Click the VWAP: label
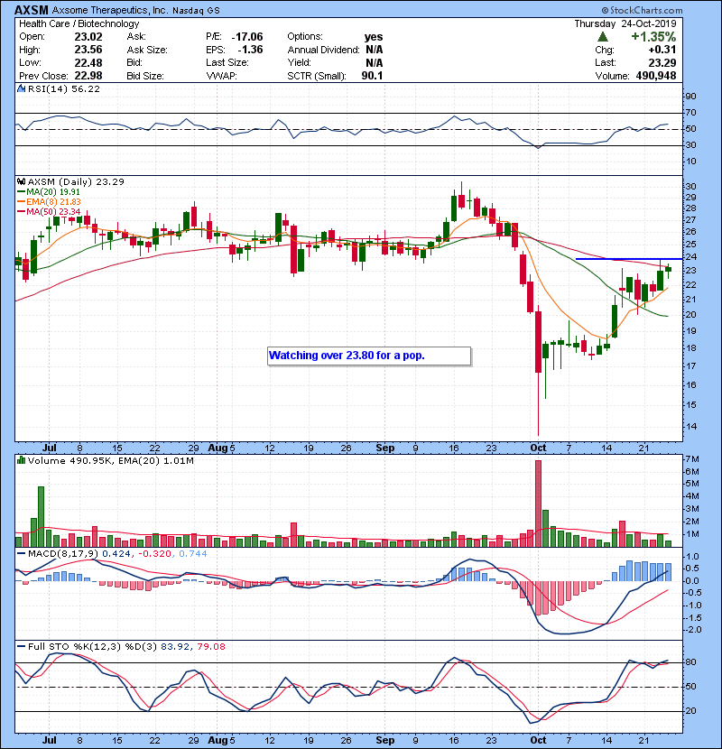The height and width of the screenshot is (749, 722). (x=221, y=76)
